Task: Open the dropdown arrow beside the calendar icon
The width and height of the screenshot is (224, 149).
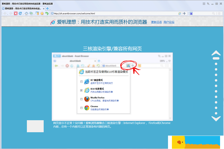Action: (34, 14)
